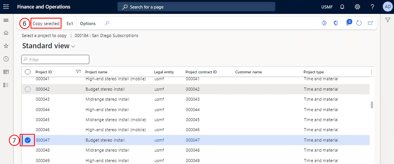The height and width of the screenshot is (164, 394).
Task: Open the attachments icon with badge 0
Action: [x=348, y=22]
